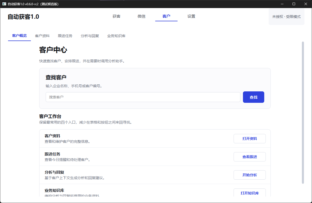Click the text 基于客户上下文生成分析和回复建议。
The height and width of the screenshot is (203, 312).
click(75, 178)
